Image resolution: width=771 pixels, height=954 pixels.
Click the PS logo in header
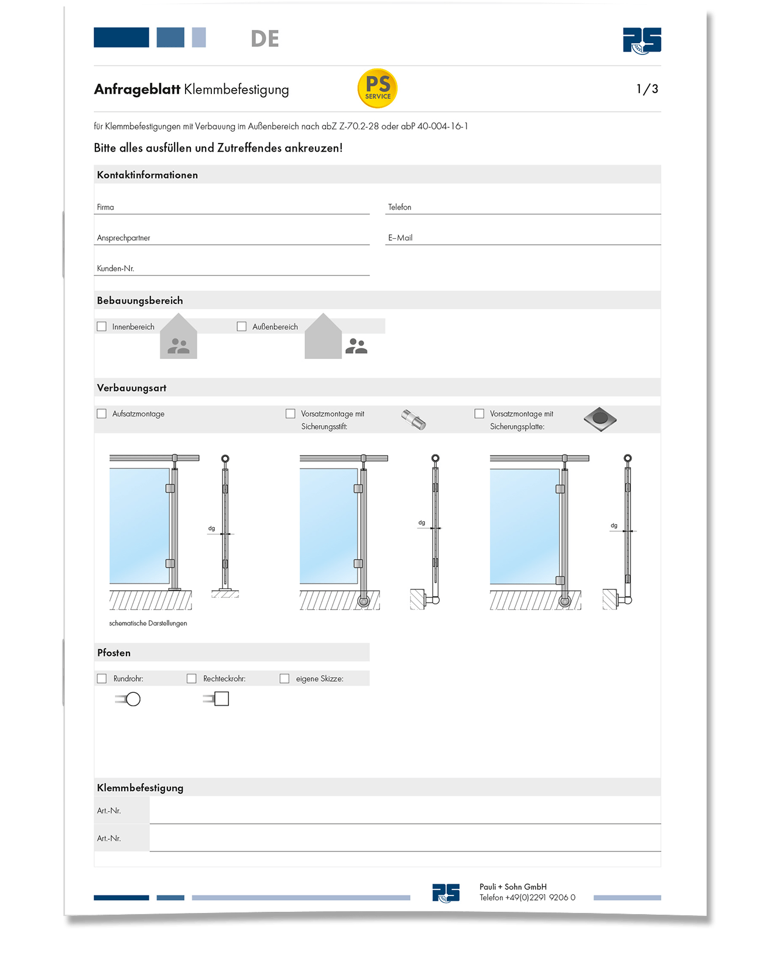(642, 40)
